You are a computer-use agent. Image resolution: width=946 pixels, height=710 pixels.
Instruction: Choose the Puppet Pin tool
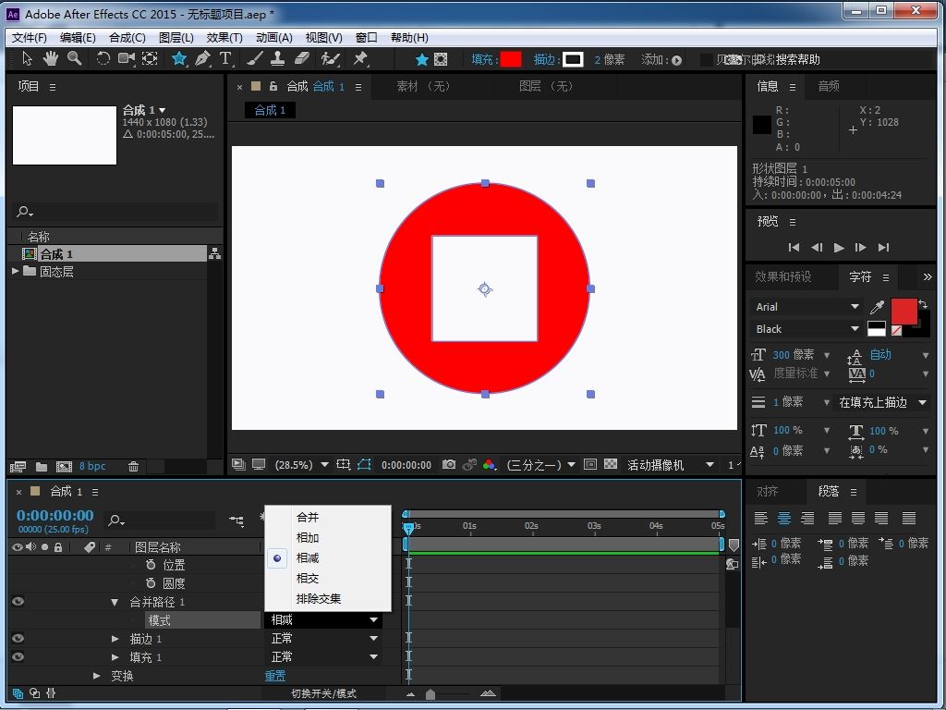pos(360,59)
